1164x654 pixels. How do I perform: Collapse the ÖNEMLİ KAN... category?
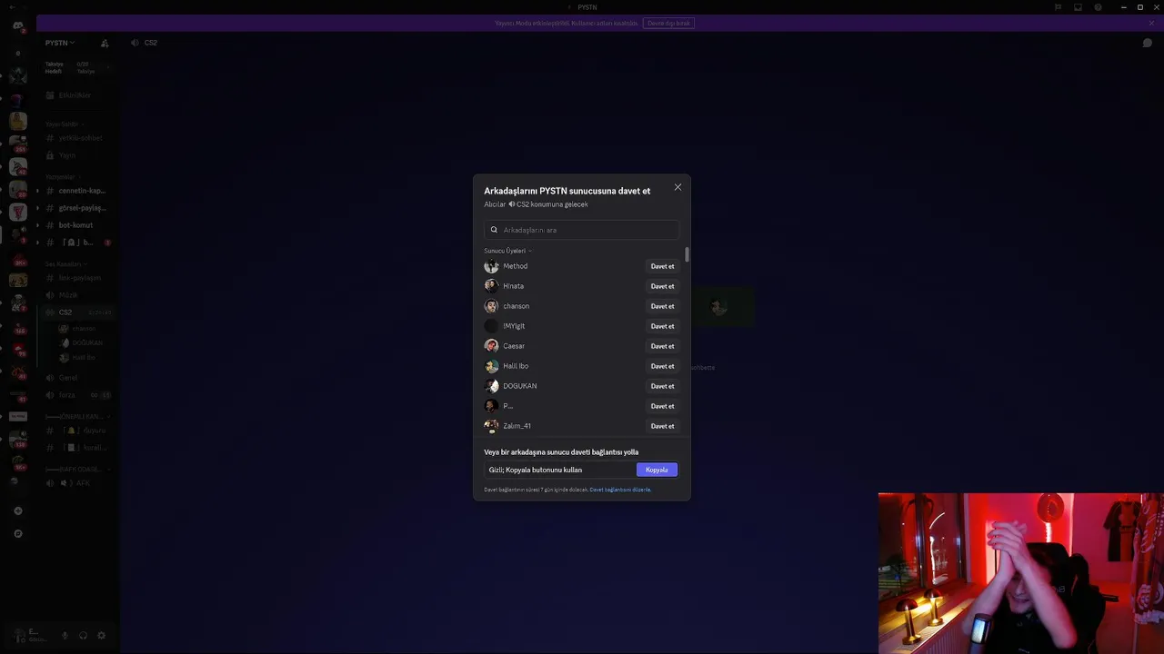pyautogui.click(x=77, y=417)
